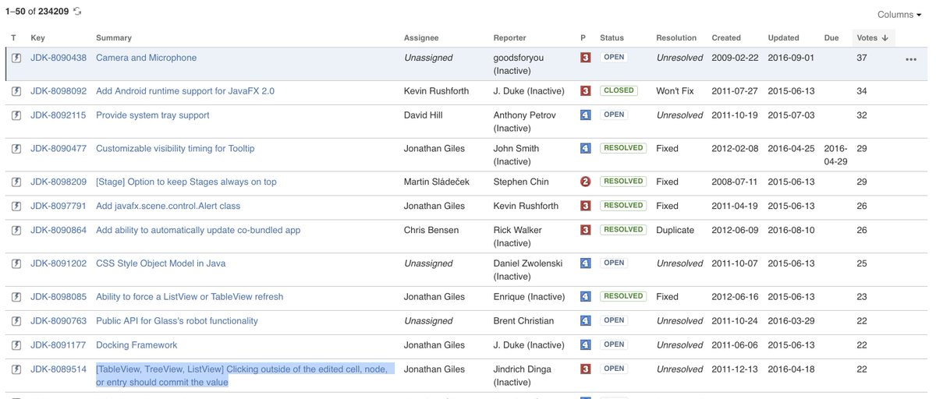This screenshot has height=399, width=936.
Task: Click the issue type icon for JDK-8089514
Action: click(16, 370)
